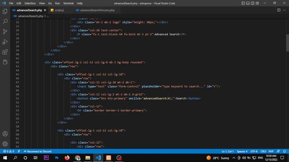The height and width of the screenshot is (162, 289).
Task: Click the ENG input language indicator
Action: tap(260, 158)
